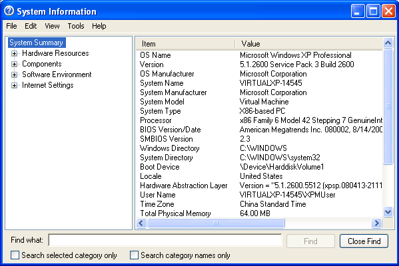Maximize the System Information window
The image size is (399, 266).
(373, 11)
